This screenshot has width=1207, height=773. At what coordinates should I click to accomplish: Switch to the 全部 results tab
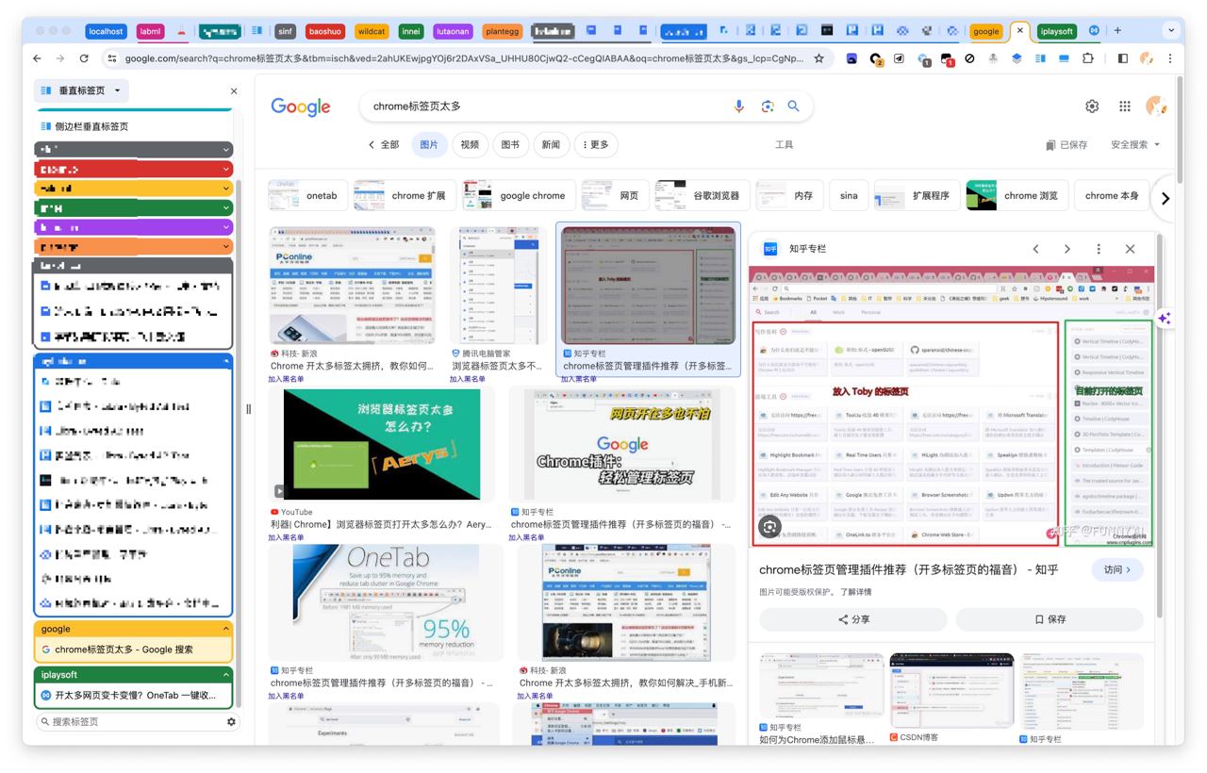384,145
